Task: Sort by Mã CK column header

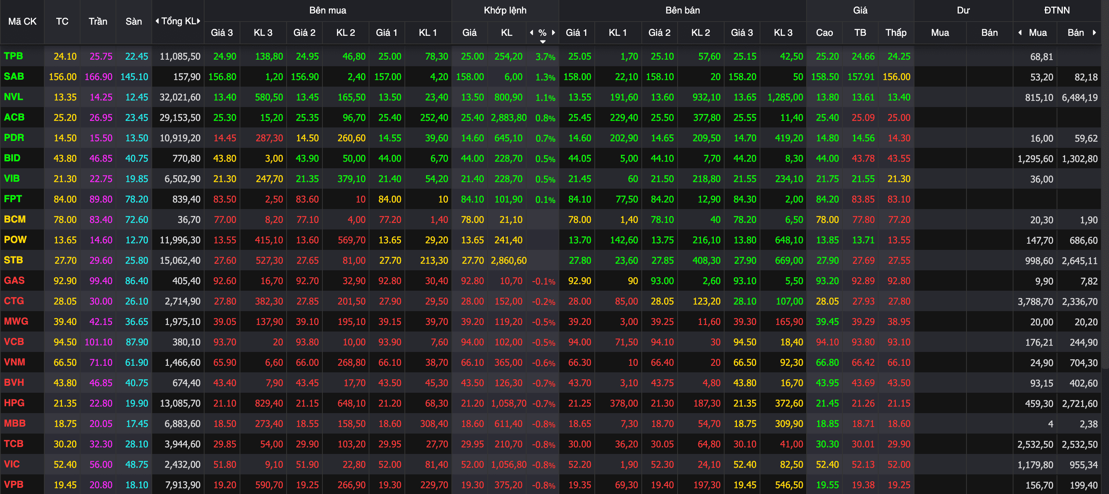Action: pyautogui.click(x=22, y=22)
